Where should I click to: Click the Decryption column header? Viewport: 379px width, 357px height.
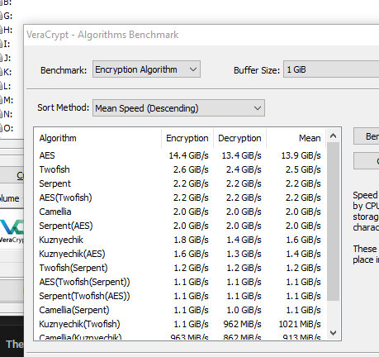[x=239, y=138]
